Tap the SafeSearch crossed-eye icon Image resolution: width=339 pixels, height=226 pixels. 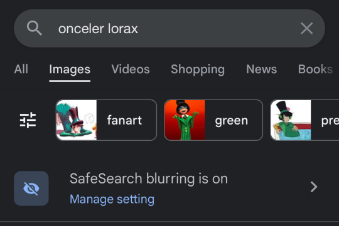pos(31,188)
